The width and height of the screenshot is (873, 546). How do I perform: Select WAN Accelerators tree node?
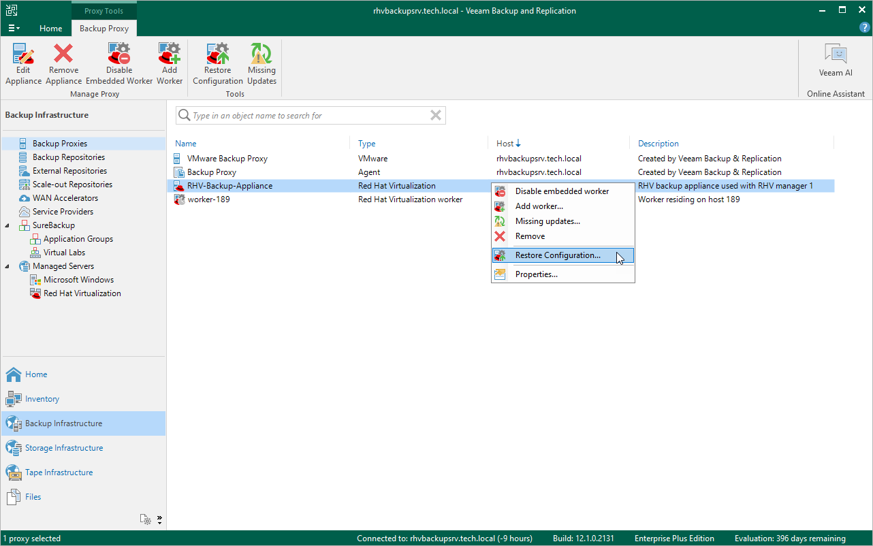(65, 198)
